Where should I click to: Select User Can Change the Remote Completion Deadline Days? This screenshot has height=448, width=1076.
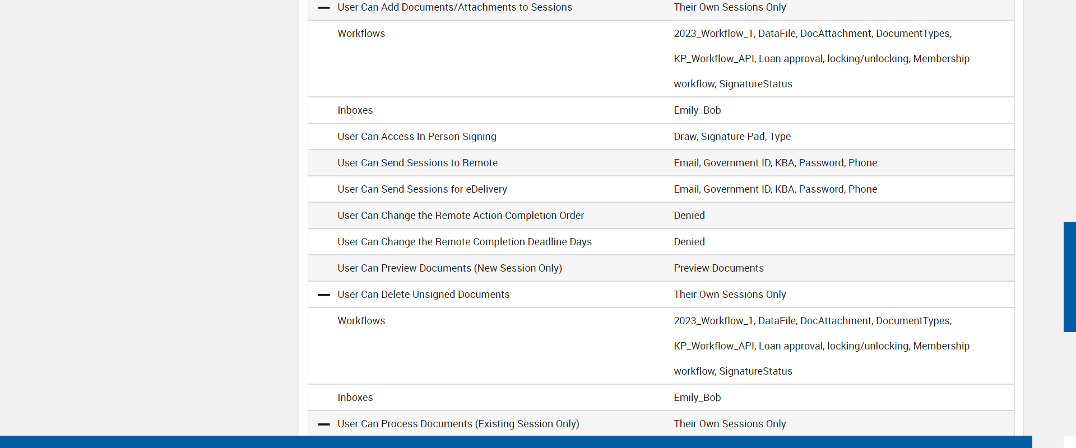click(465, 242)
